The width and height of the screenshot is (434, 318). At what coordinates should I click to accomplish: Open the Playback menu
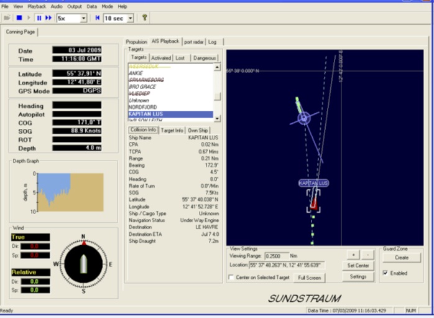click(36, 6)
